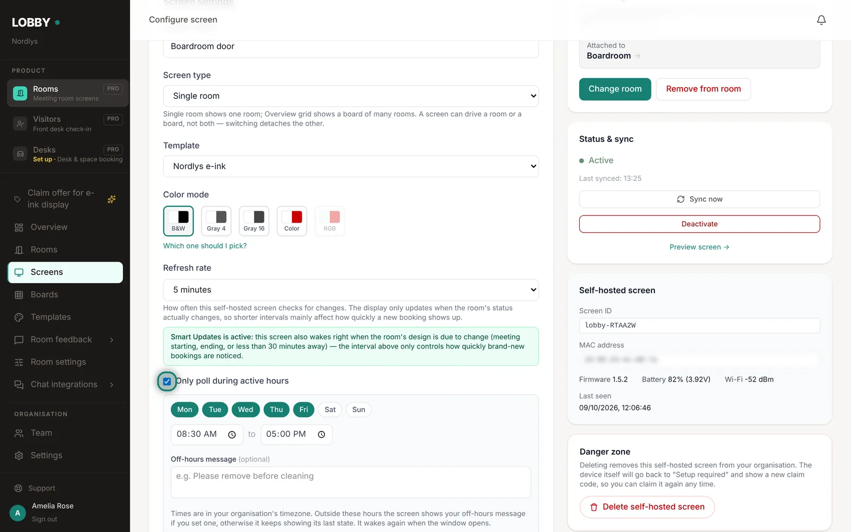Screen dimensions: 851x532
Task: Enable Sat as active day
Action: [330, 410]
